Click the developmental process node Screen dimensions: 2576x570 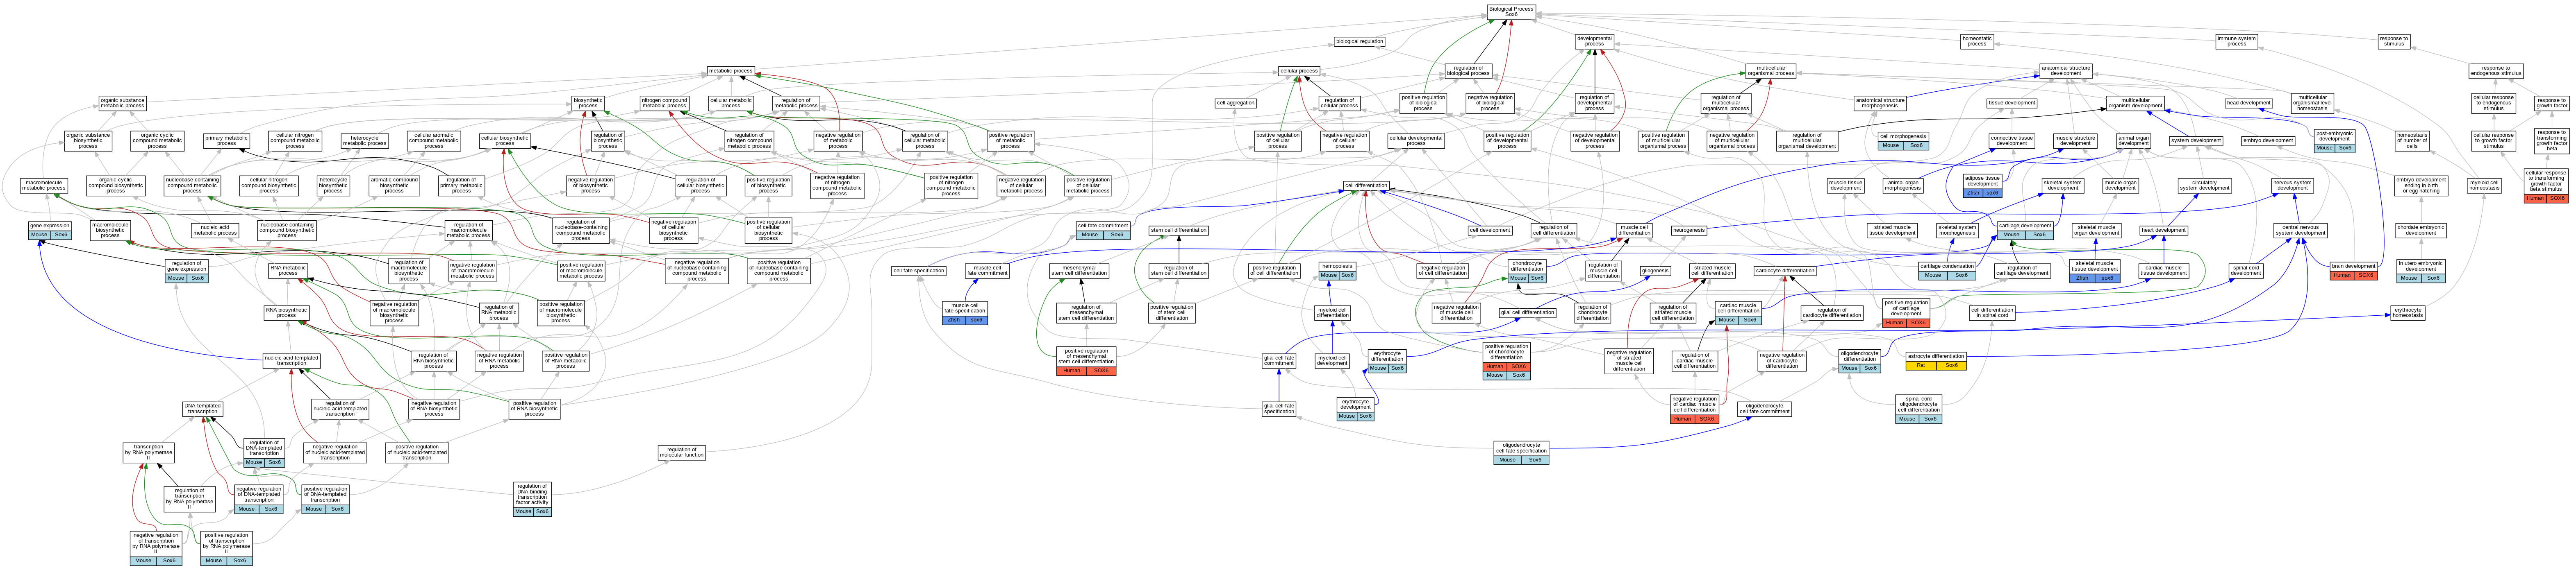click(x=1594, y=42)
